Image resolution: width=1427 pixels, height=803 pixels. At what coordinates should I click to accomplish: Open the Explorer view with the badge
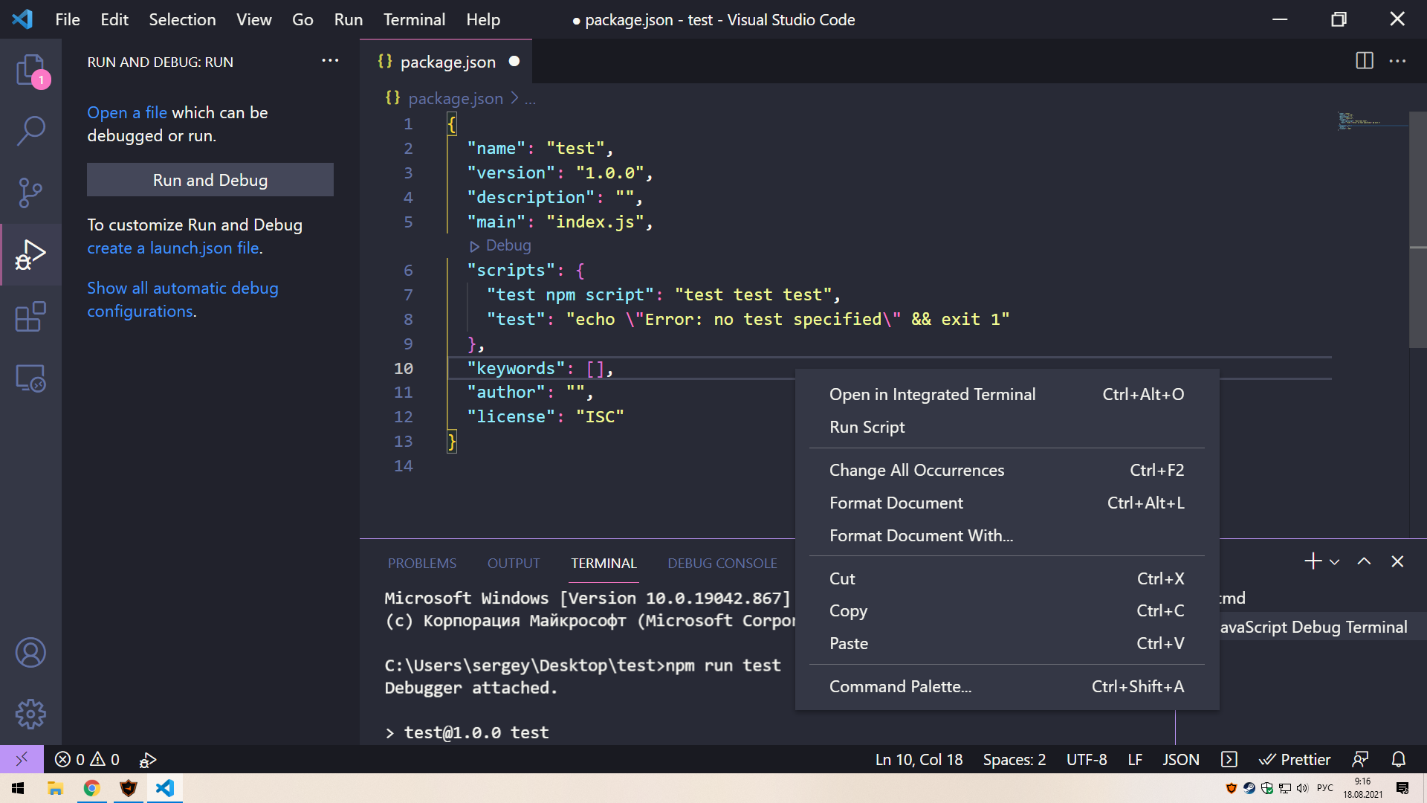click(30, 71)
